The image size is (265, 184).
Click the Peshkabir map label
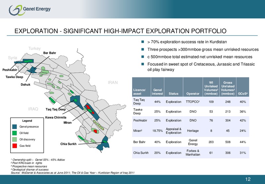10,70
